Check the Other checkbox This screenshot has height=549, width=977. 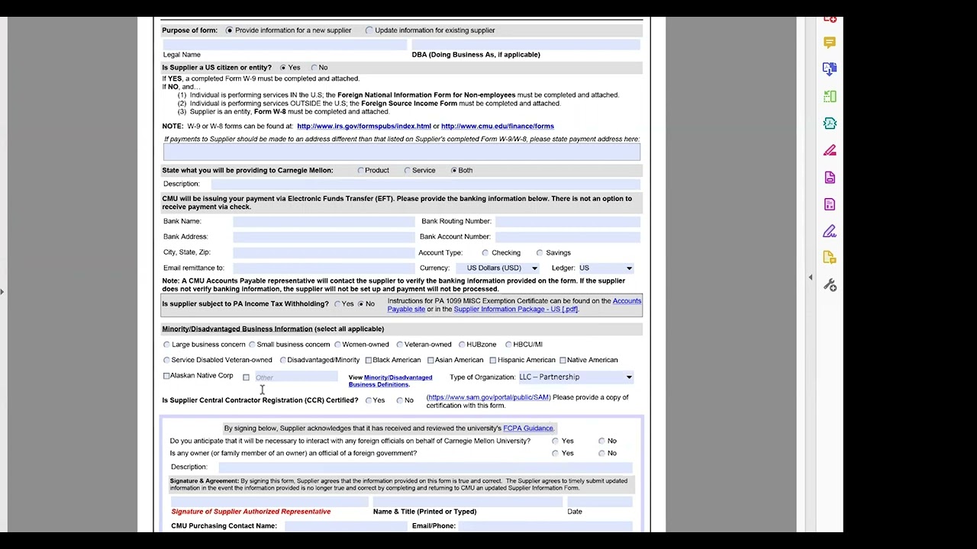[246, 377]
